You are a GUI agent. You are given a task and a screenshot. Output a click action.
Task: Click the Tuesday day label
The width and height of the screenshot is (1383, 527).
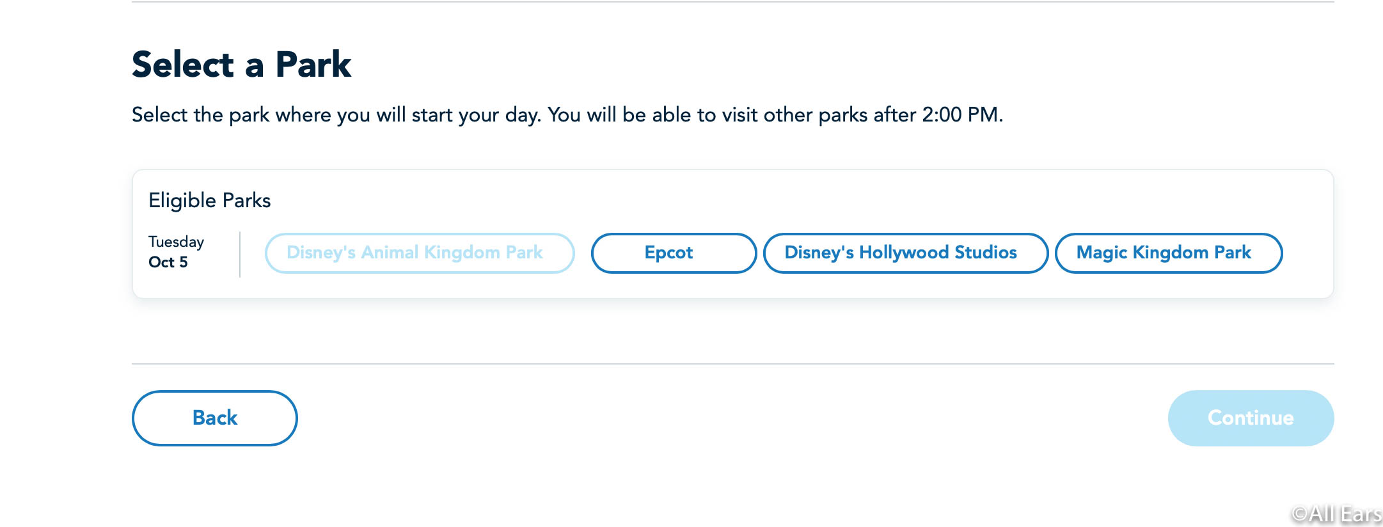(x=176, y=242)
